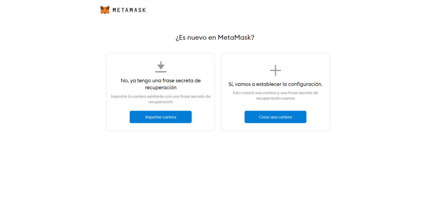Screen dimensions: 430x198
Task: Click the plus icon for new wallet
Action: pos(275,70)
